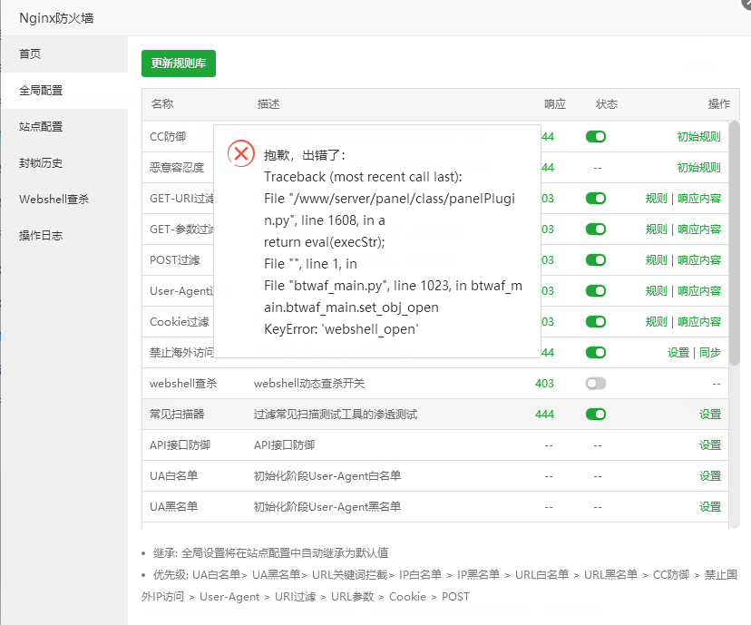Click the 403 response of webshell查杀
This screenshot has width=751, height=625.
(x=544, y=383)
